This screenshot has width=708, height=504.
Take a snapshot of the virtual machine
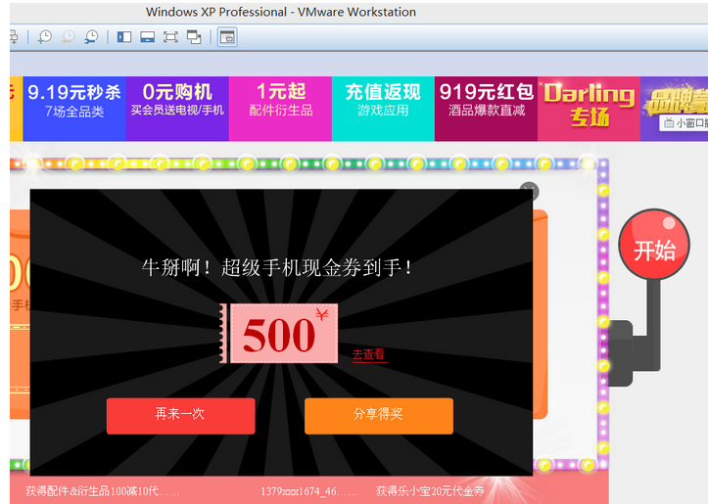(x=45, y=37)
